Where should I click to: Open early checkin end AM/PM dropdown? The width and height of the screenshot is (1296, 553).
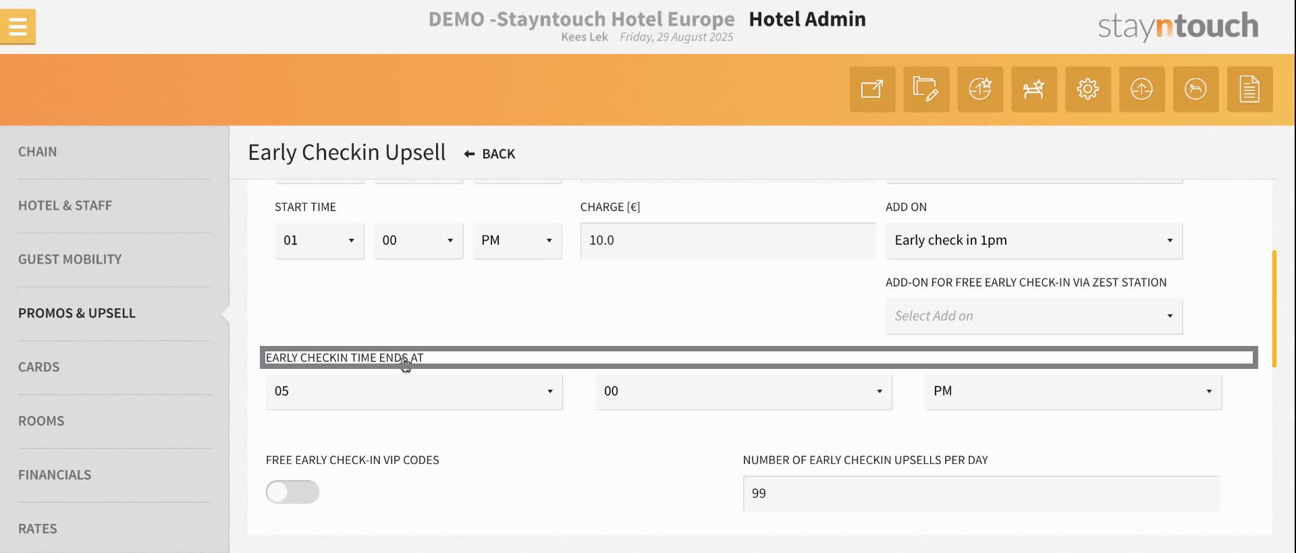tap(1073, 392)
